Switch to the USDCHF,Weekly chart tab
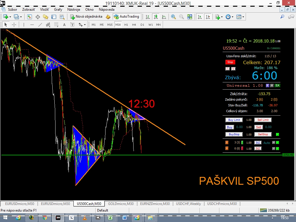Screen dimensions: 296x222 click(x=188, y=204)
